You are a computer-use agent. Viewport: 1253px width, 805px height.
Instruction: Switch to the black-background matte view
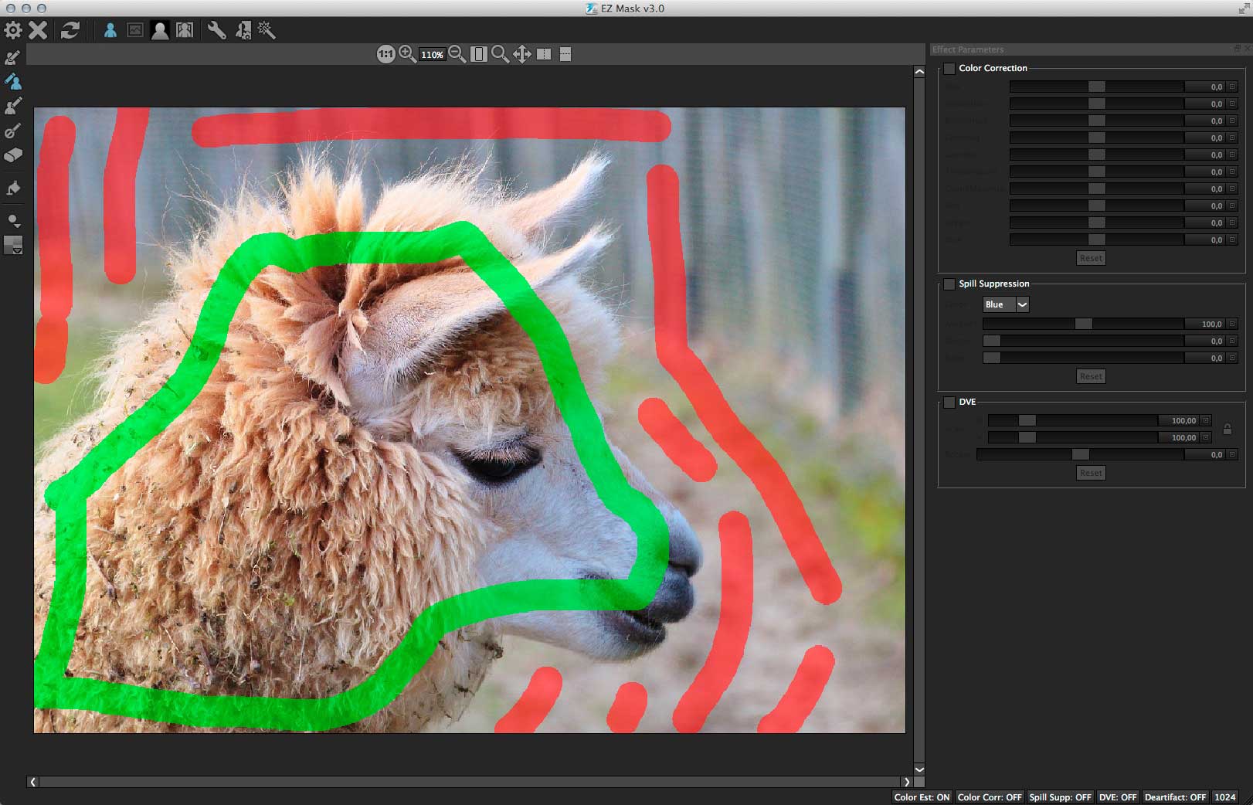(160, 31)
